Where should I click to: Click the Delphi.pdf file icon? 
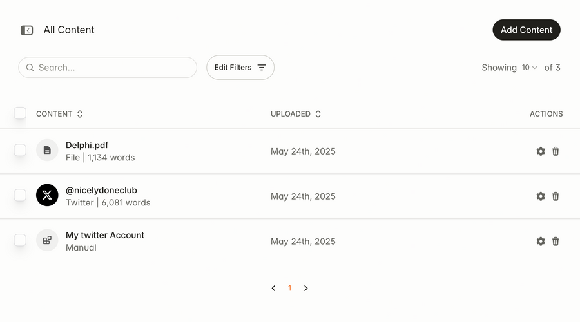47,150
